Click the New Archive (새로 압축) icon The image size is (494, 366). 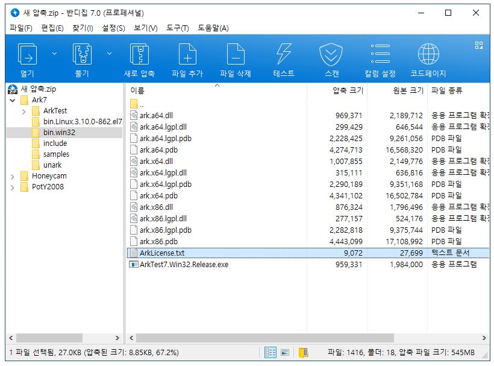(139, 54)
